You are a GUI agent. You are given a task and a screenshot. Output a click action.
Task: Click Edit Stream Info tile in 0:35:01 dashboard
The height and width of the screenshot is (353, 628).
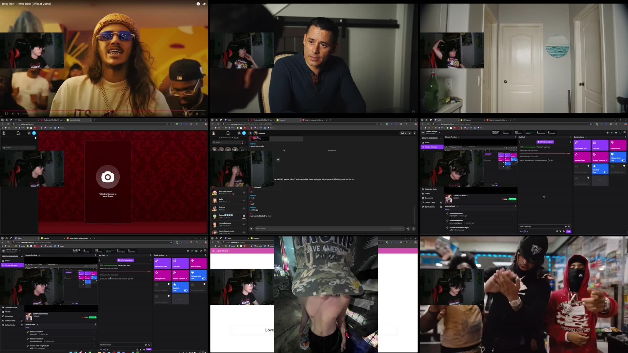click(582, 145)
